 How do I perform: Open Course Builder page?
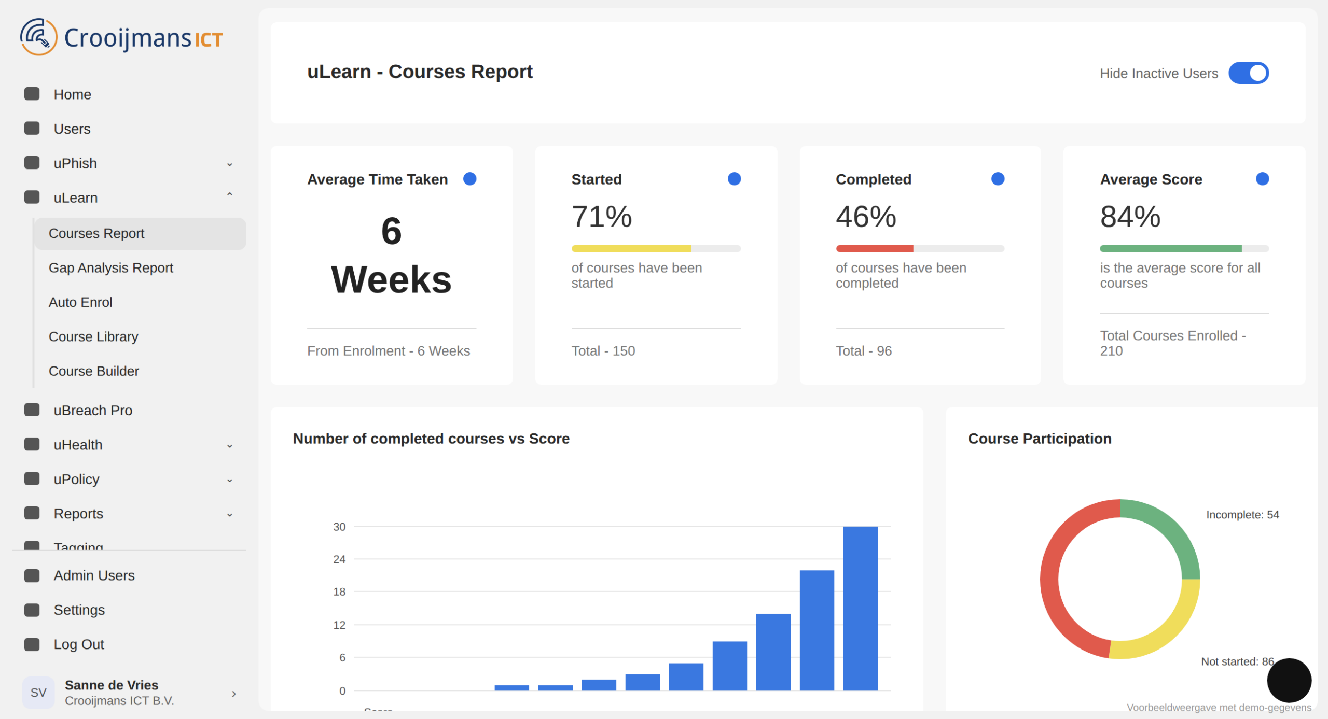point(140,371)
